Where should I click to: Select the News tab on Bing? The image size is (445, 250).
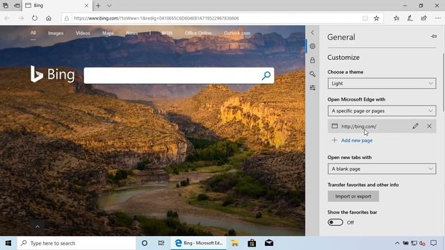point(131,33)
